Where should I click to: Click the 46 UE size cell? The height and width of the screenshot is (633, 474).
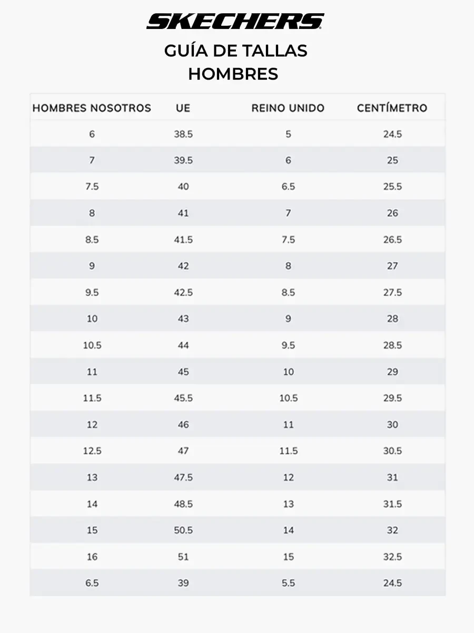tap(183, 424)
